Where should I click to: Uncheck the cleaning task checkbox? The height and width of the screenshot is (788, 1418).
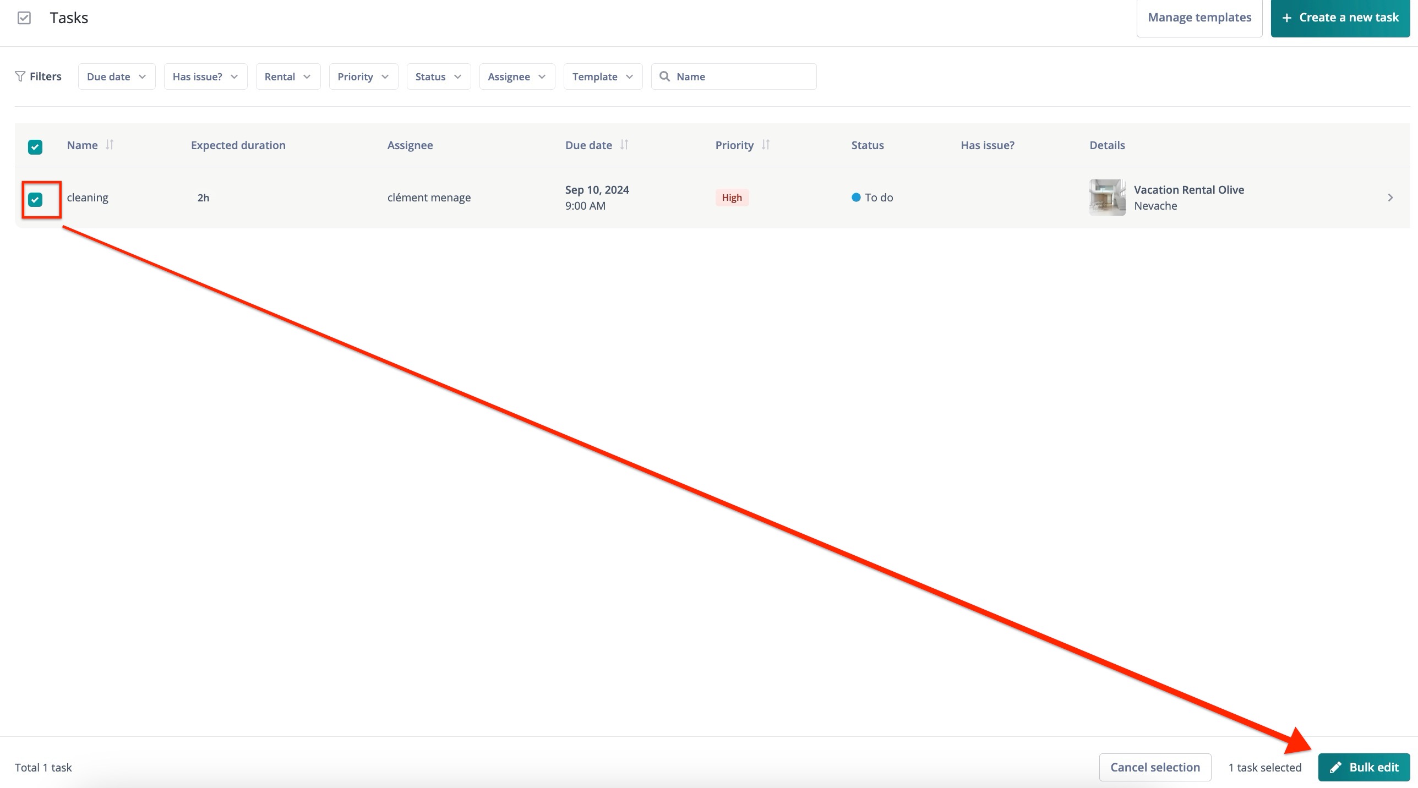tap(35, 200)
